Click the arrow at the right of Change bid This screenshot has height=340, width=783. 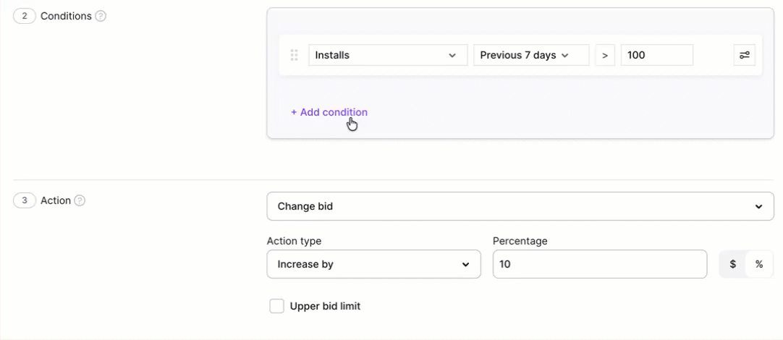[x=758, y=207]
